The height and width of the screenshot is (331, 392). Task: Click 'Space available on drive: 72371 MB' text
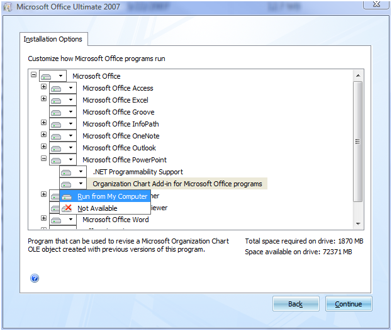pos(298,252)
